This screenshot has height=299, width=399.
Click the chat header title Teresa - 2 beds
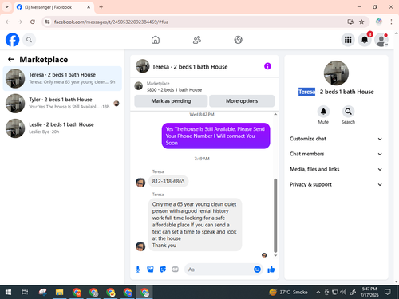point(190,67)
